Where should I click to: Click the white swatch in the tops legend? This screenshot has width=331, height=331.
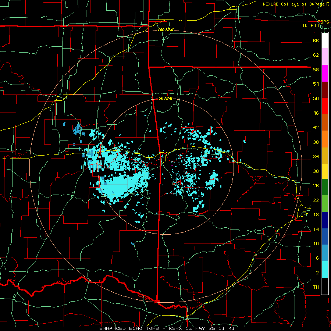coord(325,40)
